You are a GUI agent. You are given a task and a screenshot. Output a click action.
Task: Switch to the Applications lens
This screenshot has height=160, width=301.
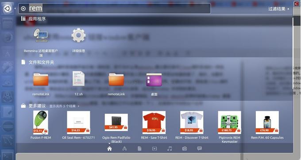124,148
